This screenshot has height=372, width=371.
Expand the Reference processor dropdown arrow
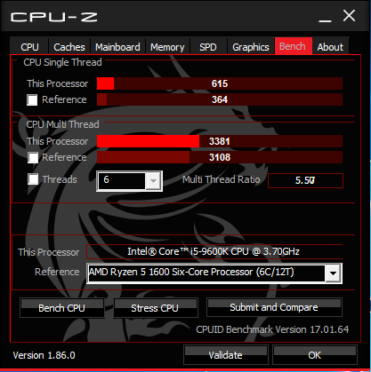(333, 273)
